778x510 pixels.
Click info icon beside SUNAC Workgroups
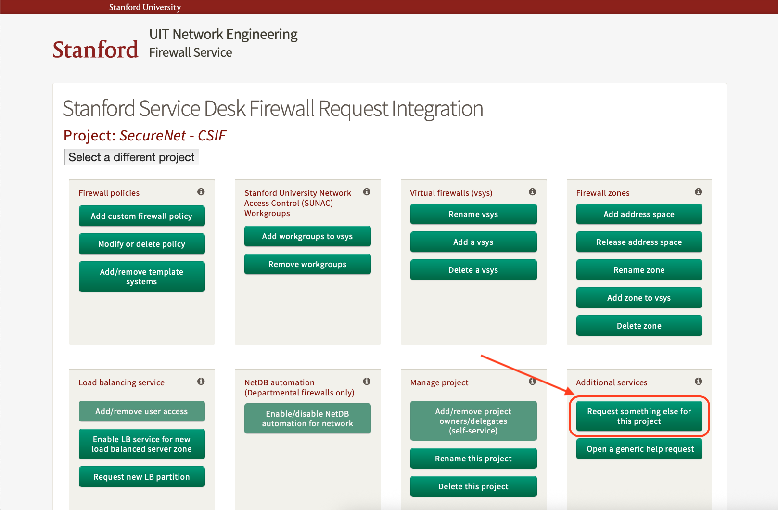click(x=367, y=192)
